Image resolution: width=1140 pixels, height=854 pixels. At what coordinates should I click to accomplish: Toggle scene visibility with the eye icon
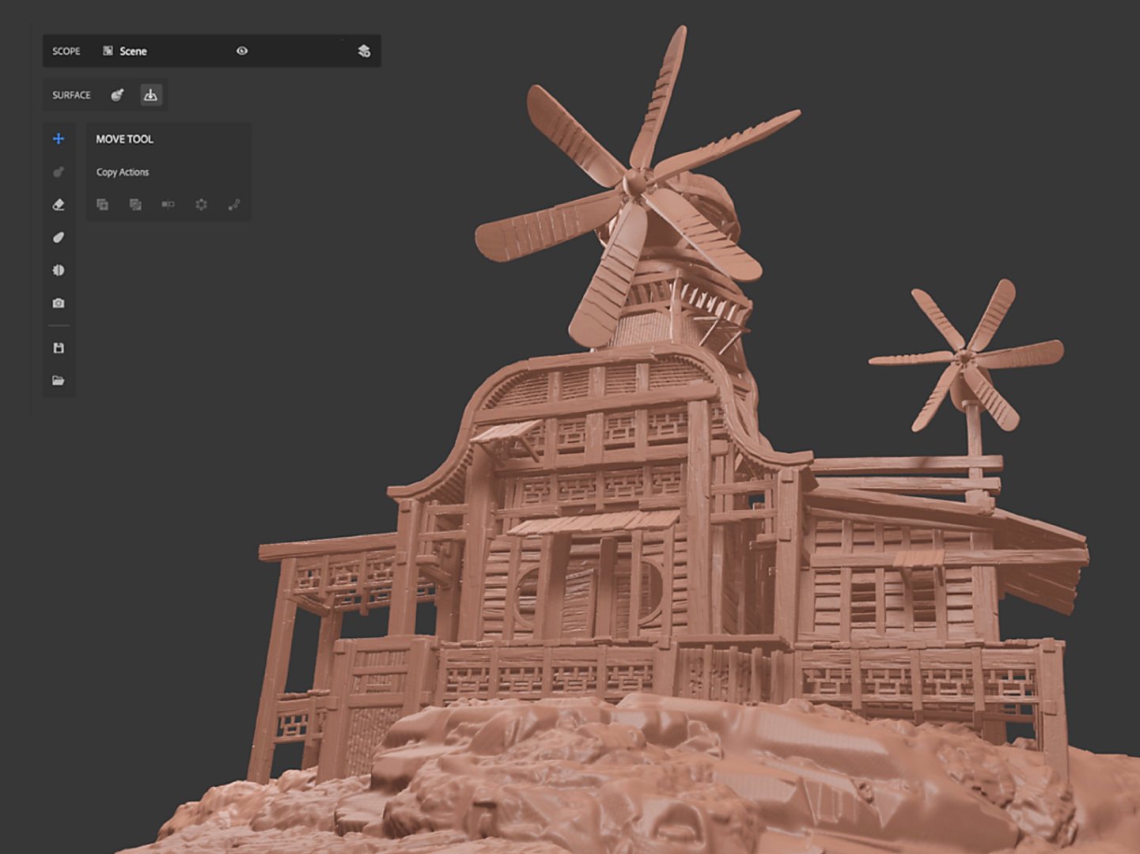242,51
